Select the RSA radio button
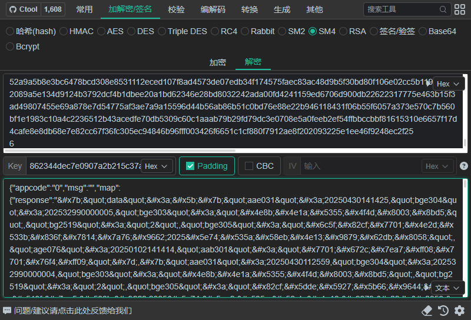This screenshot has width=471, height=320. [x=343, y=31]
